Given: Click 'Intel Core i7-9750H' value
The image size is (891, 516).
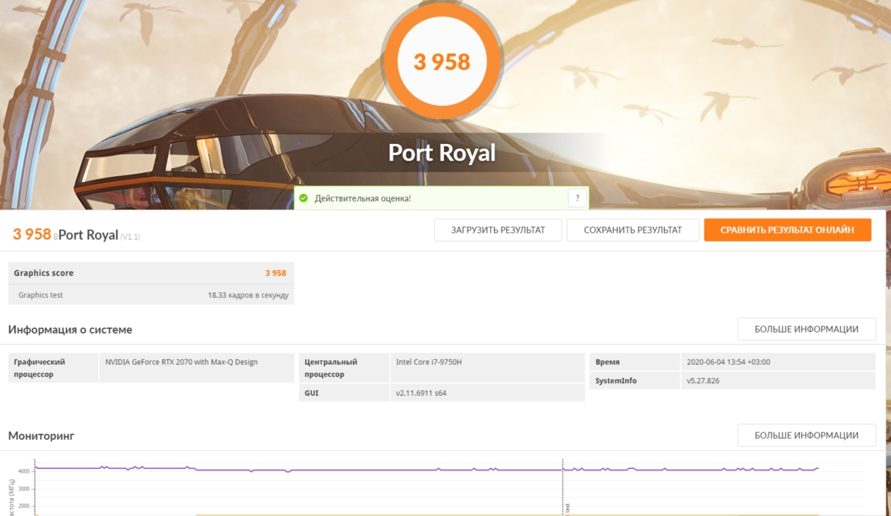Looking at the screenshot, I should [x=429, y=362].
